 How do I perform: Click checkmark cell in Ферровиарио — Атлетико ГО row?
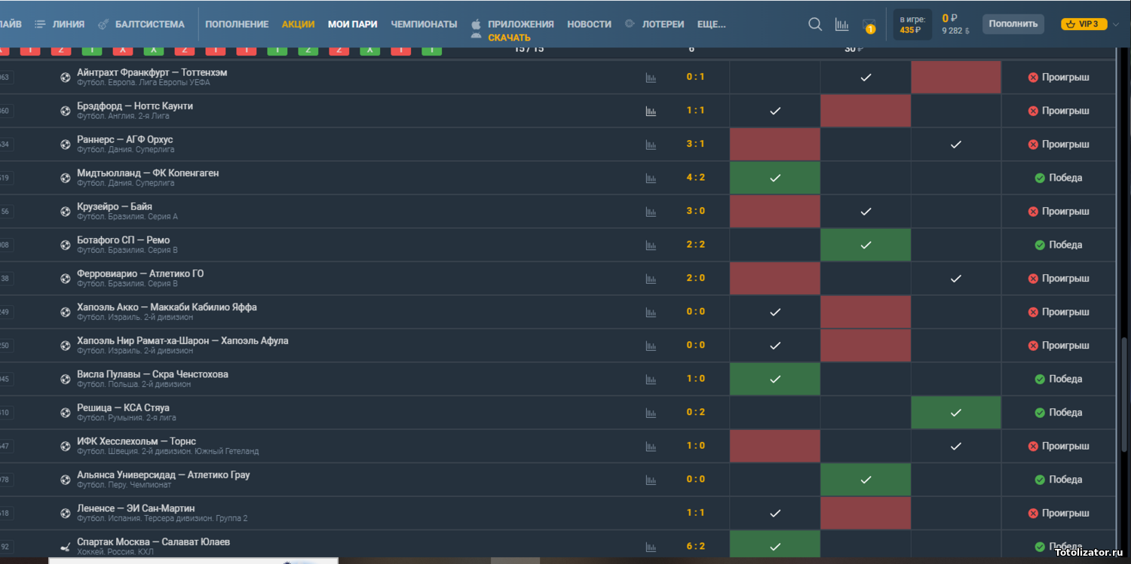point(956,279)
